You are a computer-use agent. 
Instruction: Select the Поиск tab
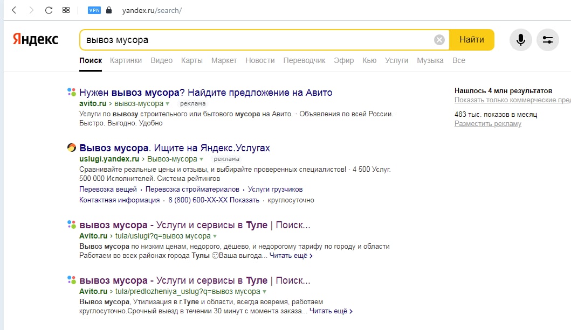(x=90, y=60)
